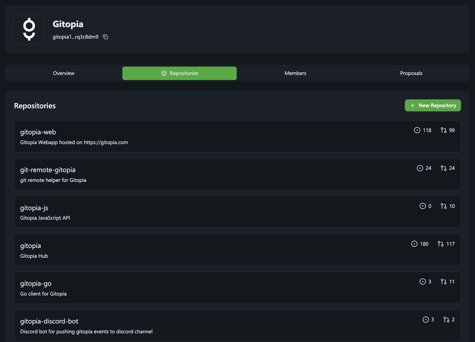
Task: Click the Gitopia Webapp hosted description text
Action: point(74,142)
